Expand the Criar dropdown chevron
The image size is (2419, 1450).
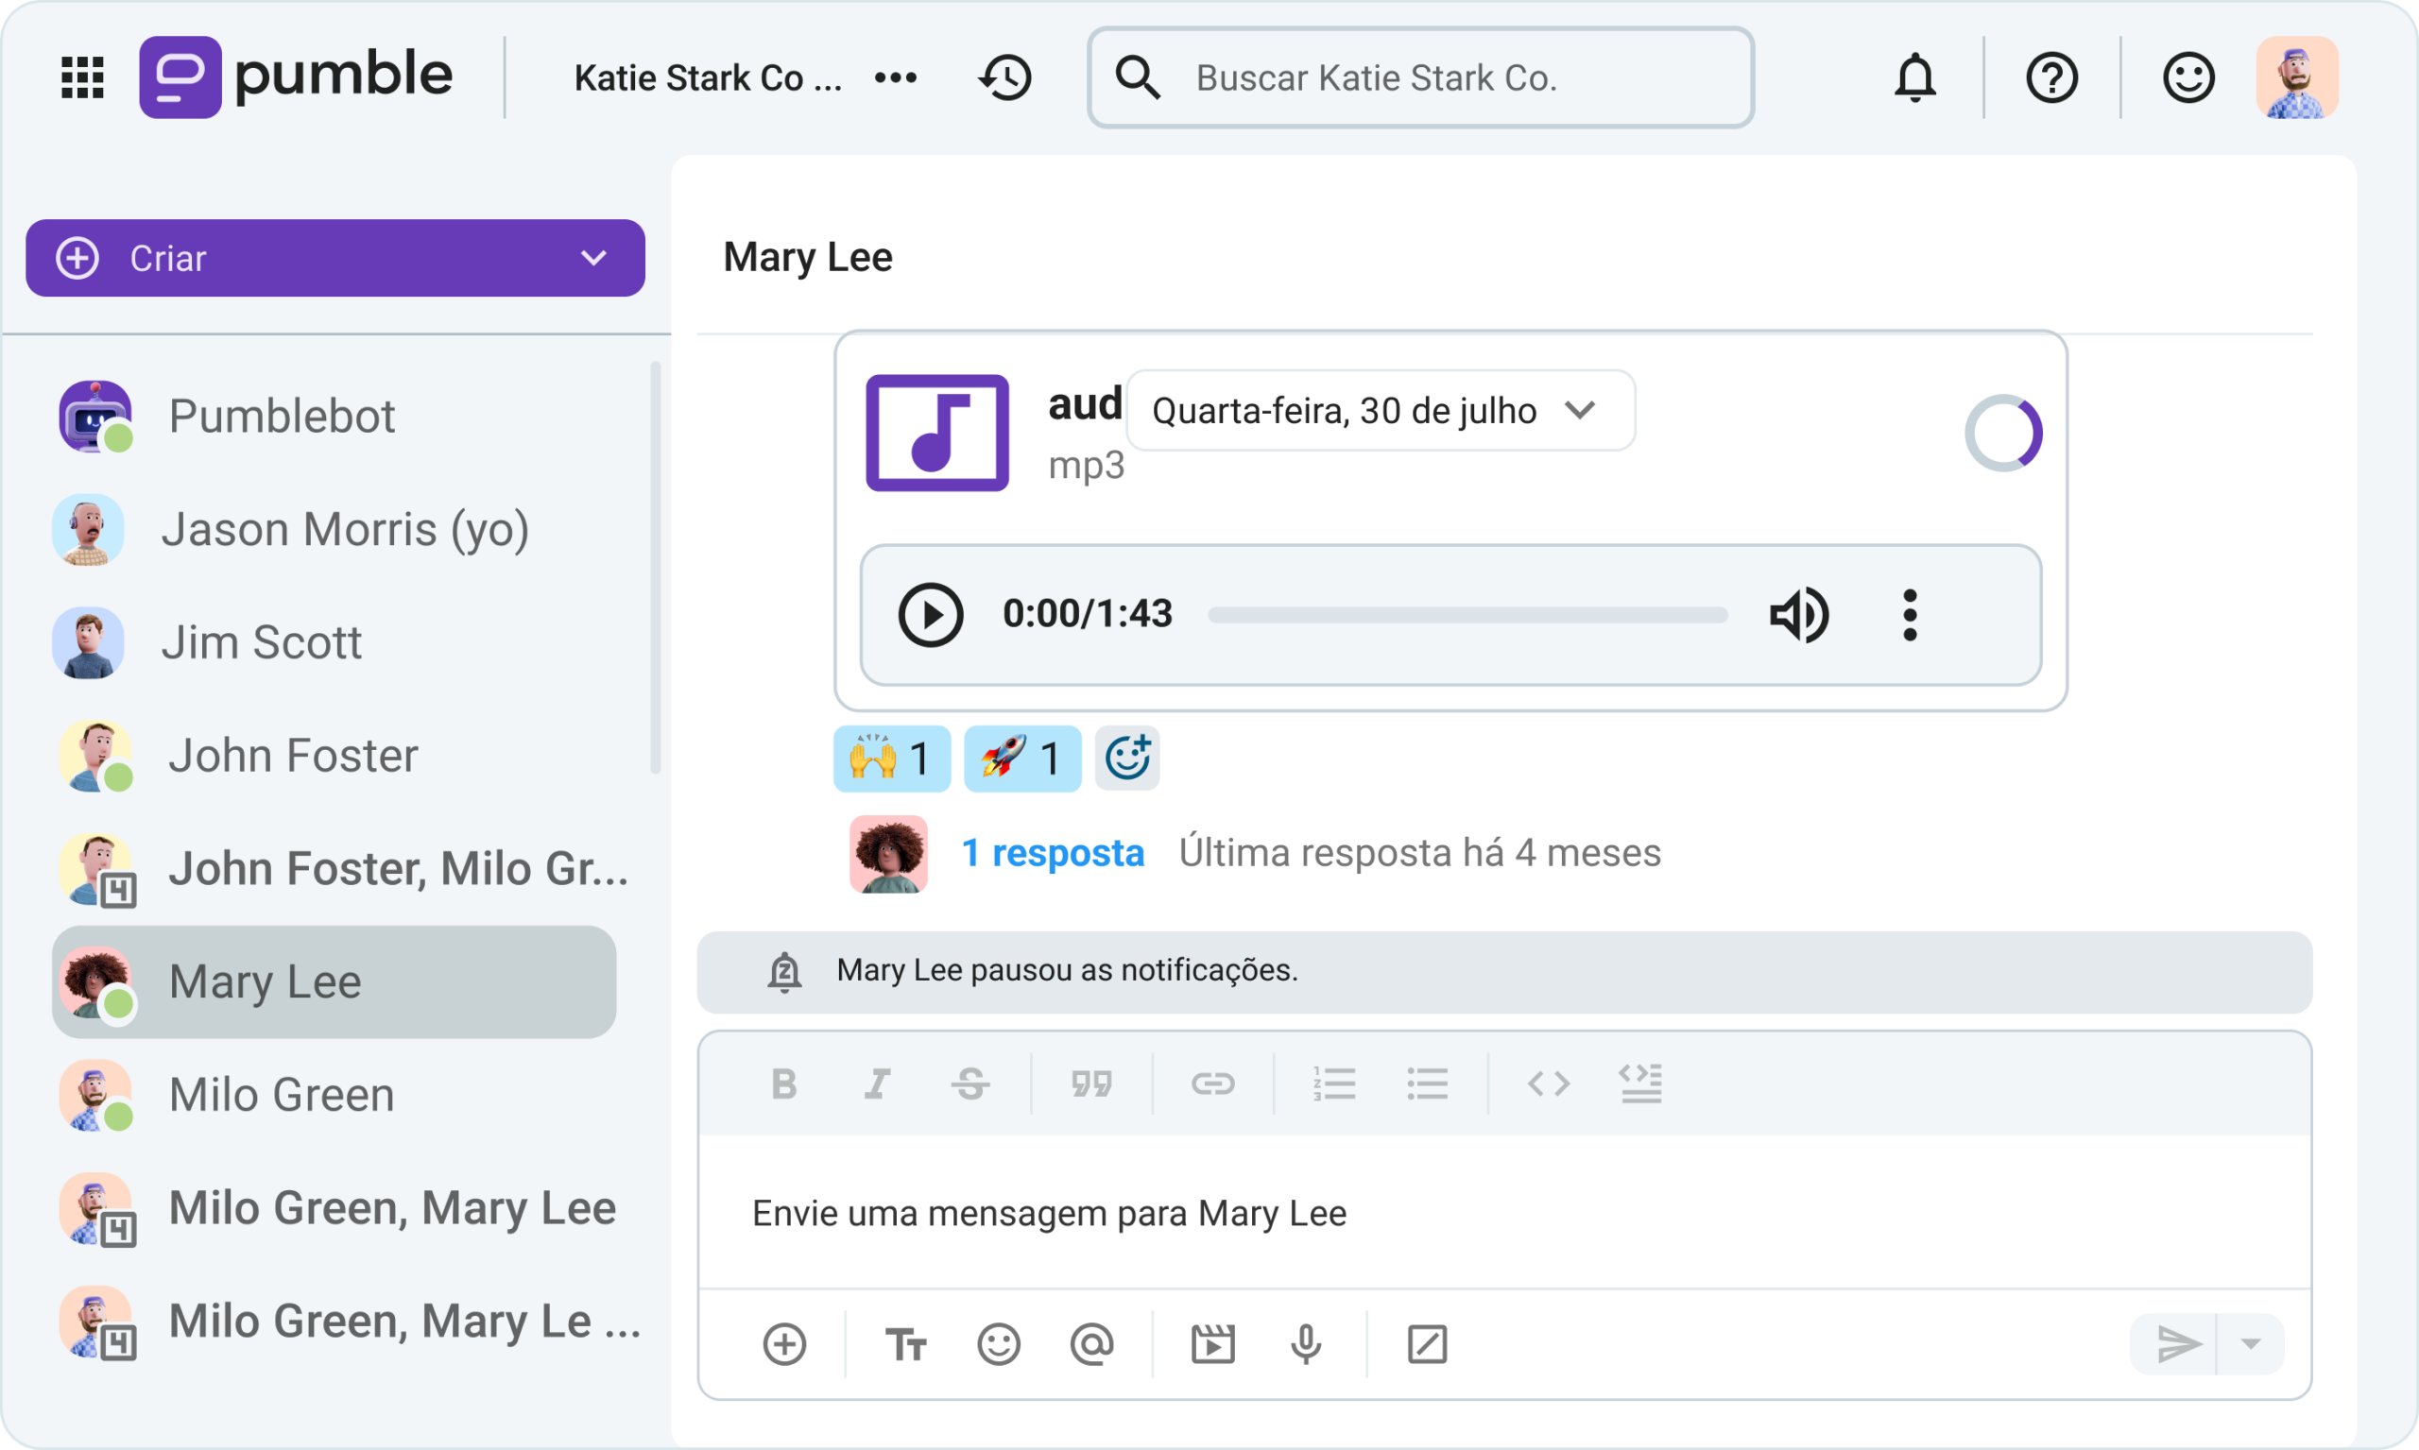point(593,258)
